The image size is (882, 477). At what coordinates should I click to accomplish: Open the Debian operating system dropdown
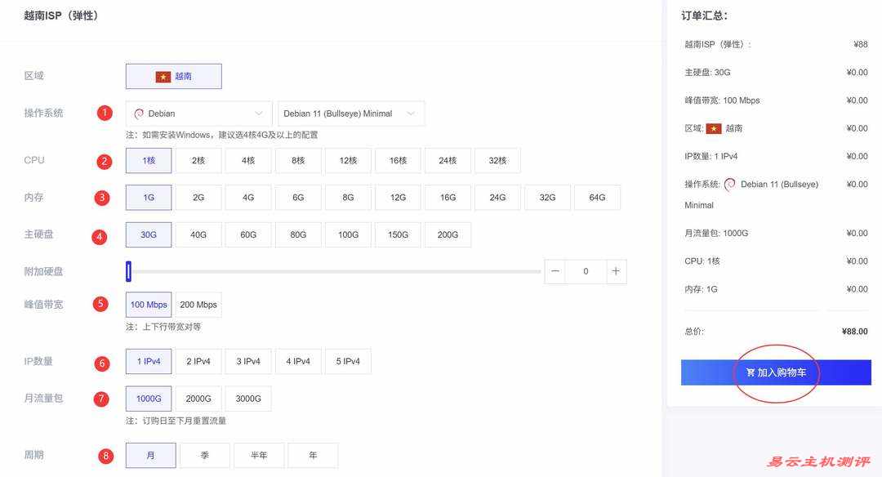click(198, 114)
